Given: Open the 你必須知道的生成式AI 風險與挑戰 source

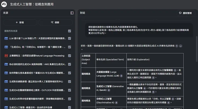Looking at the screenshot, I should [x=38, y=64].
